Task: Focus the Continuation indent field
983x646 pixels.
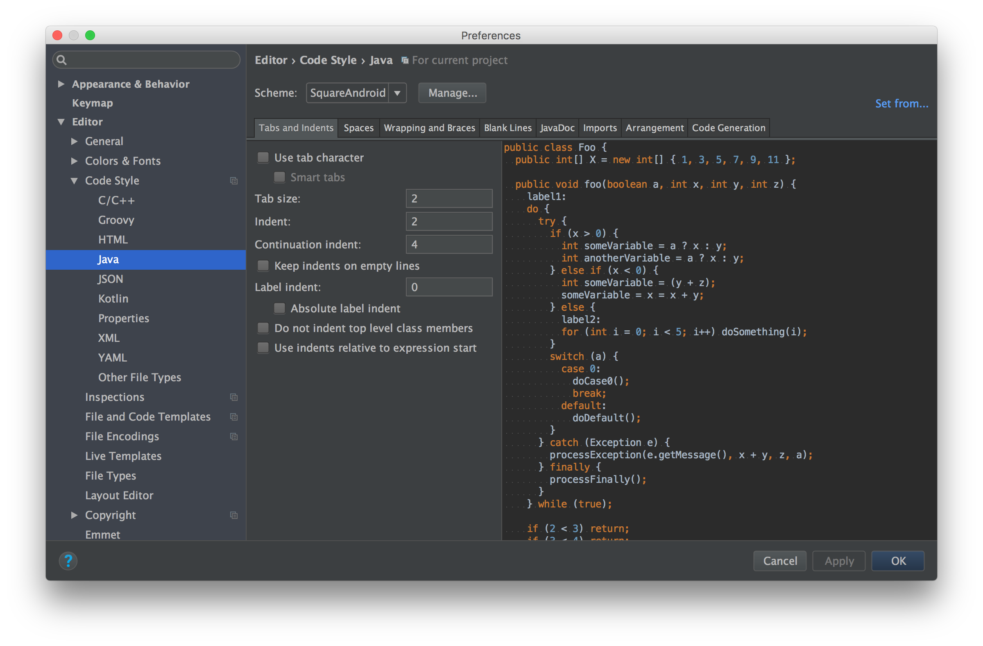Action: [x=449, y=245]
